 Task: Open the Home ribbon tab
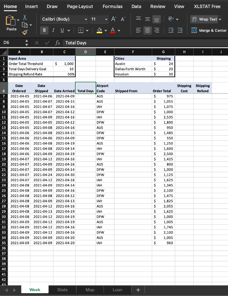tap(10, 6)
